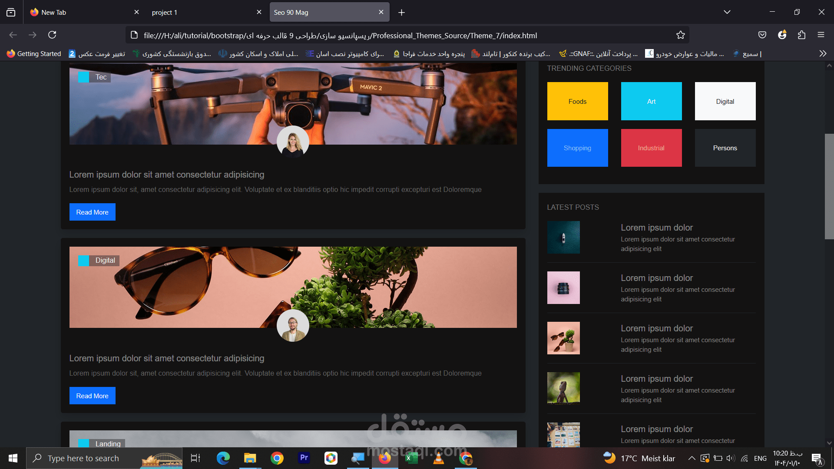Viewport: 834px width, 469px height.
Task: Open the pink camera lens post thumbnail
Action: click(x=563, y=287)
